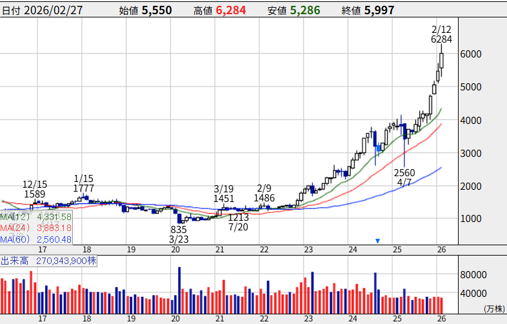Screen dimensions: 507x324
Task: Click the MA(12) green legend label
Action: pos(13,216)
